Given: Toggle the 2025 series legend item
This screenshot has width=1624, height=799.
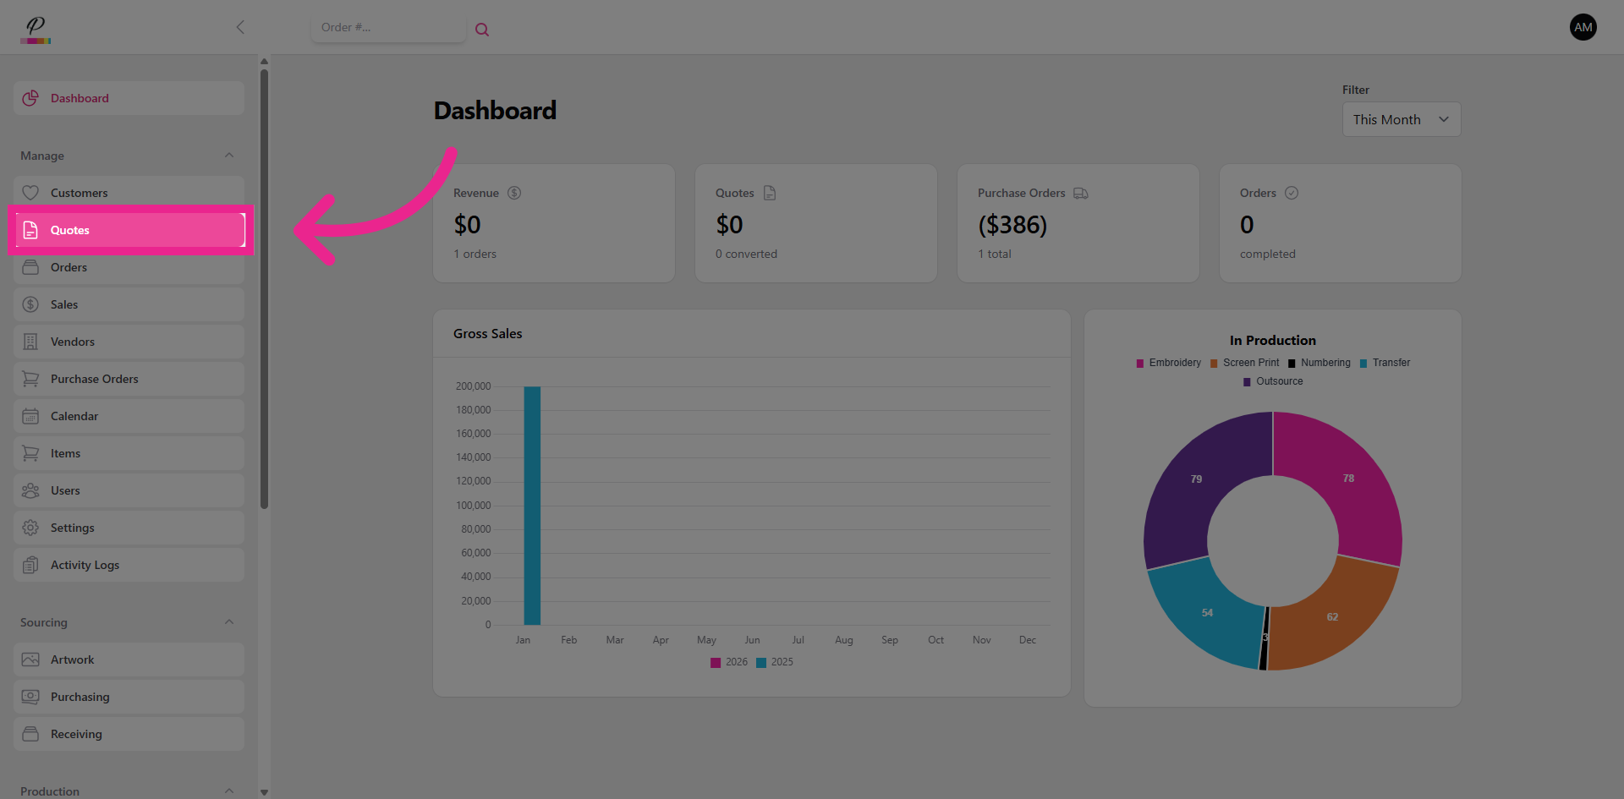Looking at the screenshot, I should 775,662.
